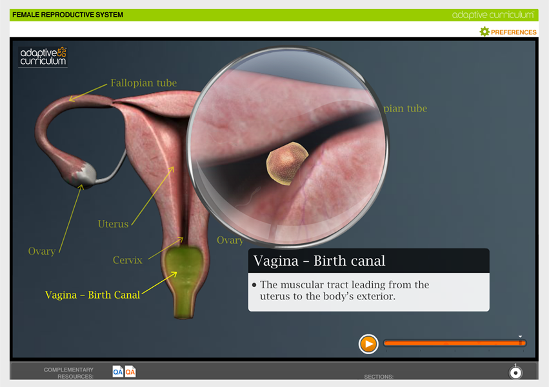Viewport: 549px width, 387px height.
Task: Click the Adaptive Curriculum header brand text
Action: (494, 14)
